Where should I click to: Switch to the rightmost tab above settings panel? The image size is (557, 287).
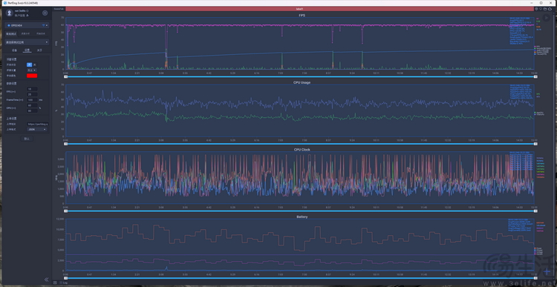39,50
